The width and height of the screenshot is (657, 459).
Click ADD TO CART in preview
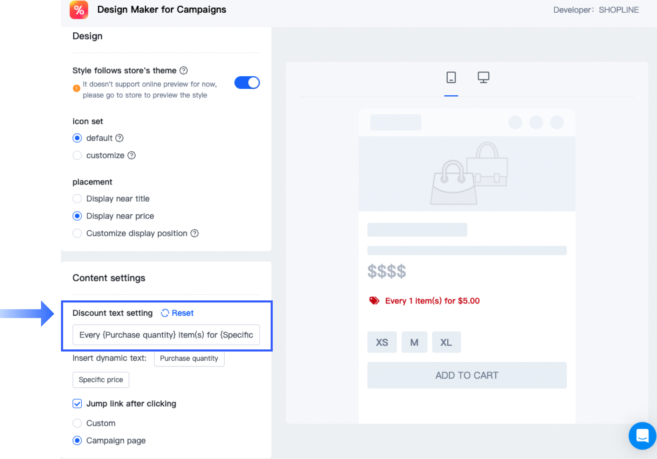(467, 375)
